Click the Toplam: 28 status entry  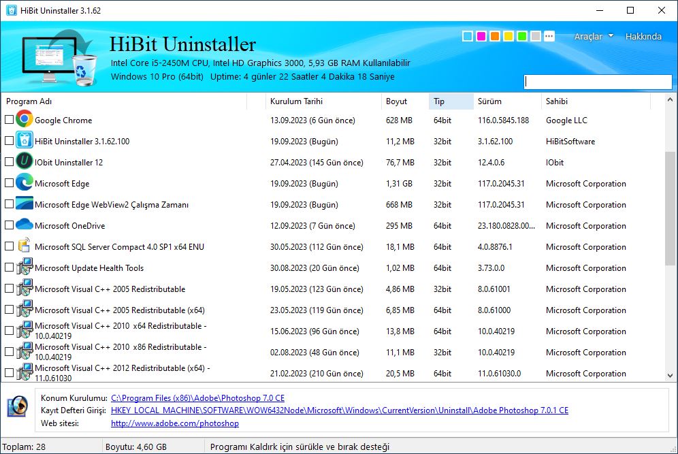coord(24,447)
